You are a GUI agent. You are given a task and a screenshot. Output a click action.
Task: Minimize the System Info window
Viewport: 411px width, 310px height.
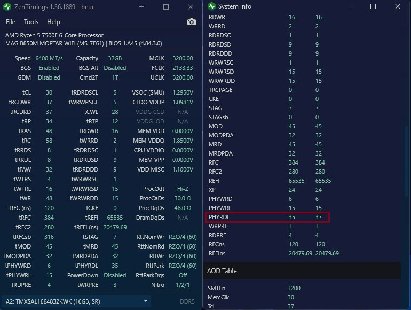pos(349,6)
